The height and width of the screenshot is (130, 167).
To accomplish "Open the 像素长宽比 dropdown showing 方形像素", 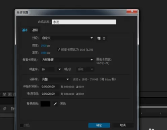I will pos(67,60).
